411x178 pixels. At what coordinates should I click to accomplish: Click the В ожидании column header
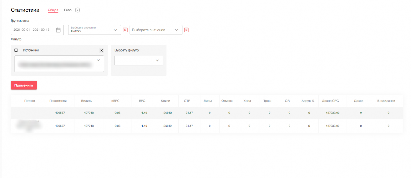point(386,101)
